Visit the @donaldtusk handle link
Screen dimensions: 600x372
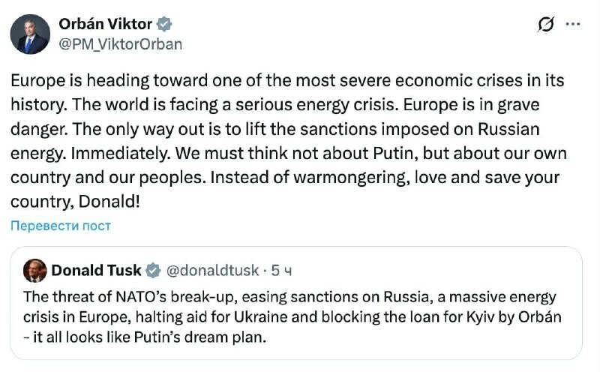(x=212, y=270)
